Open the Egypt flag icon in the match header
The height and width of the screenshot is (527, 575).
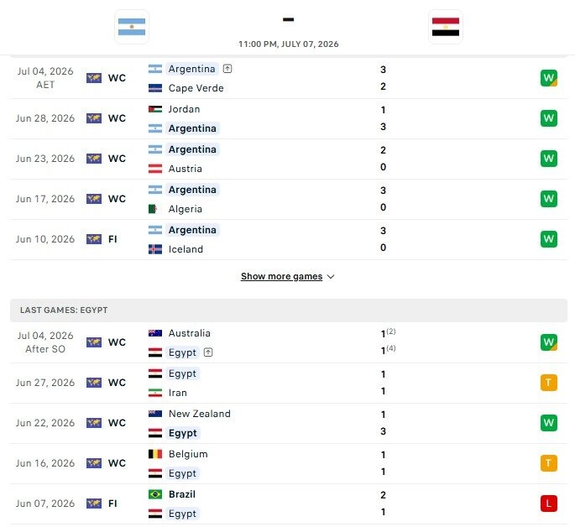[445, 27]
